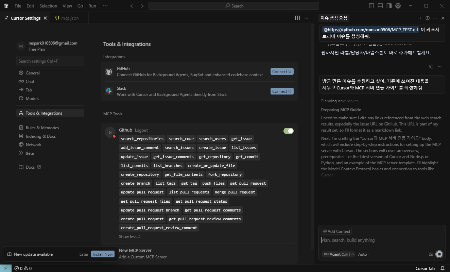
Task: Open Network settings section
Action: [x=50, y=144]
